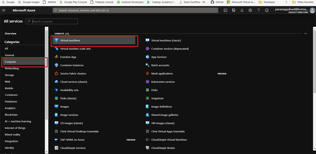Click the Virtual machines (classic) icon
The image size is (316, 154).
pyautogui.click(x=147, y=40)
